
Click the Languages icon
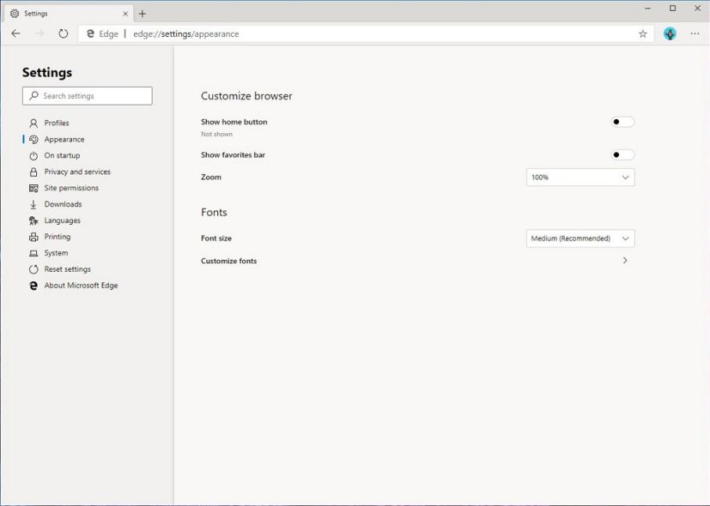(x=33, y=220)
